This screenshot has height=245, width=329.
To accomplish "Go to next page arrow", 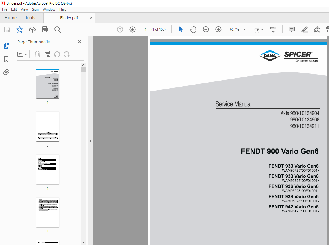I will (133, 29).
